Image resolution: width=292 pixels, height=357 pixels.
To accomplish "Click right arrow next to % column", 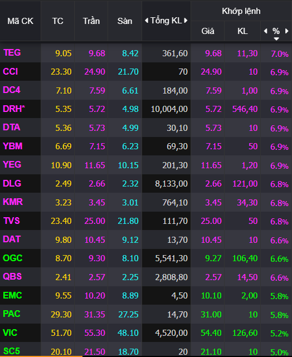I will [287, 31].
